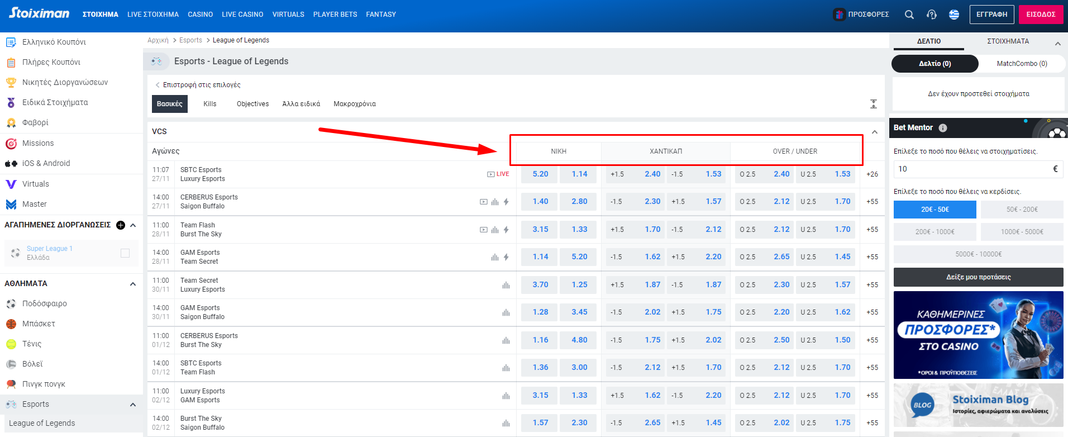The height and width of the screenshot is (437, 1068).
Task: Switch to the ΣΤΟΙΧΗΜΑΤΑ tab
Action: tap(1008, 41)
